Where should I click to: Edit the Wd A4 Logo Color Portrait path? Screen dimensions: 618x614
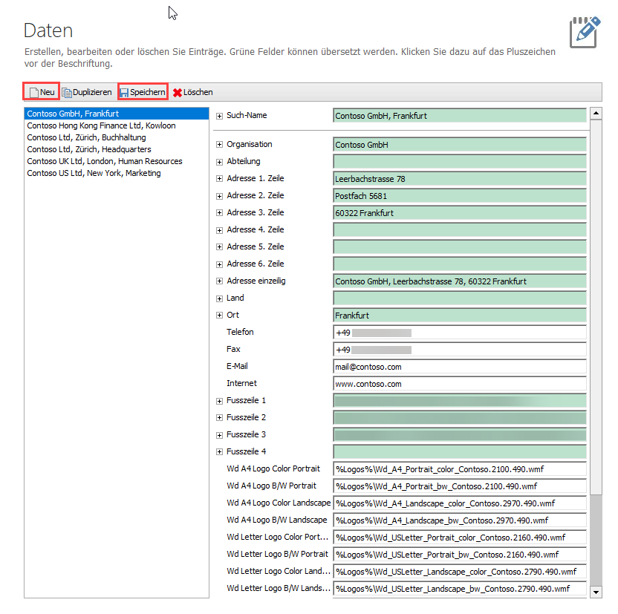[x=460, y=469]
